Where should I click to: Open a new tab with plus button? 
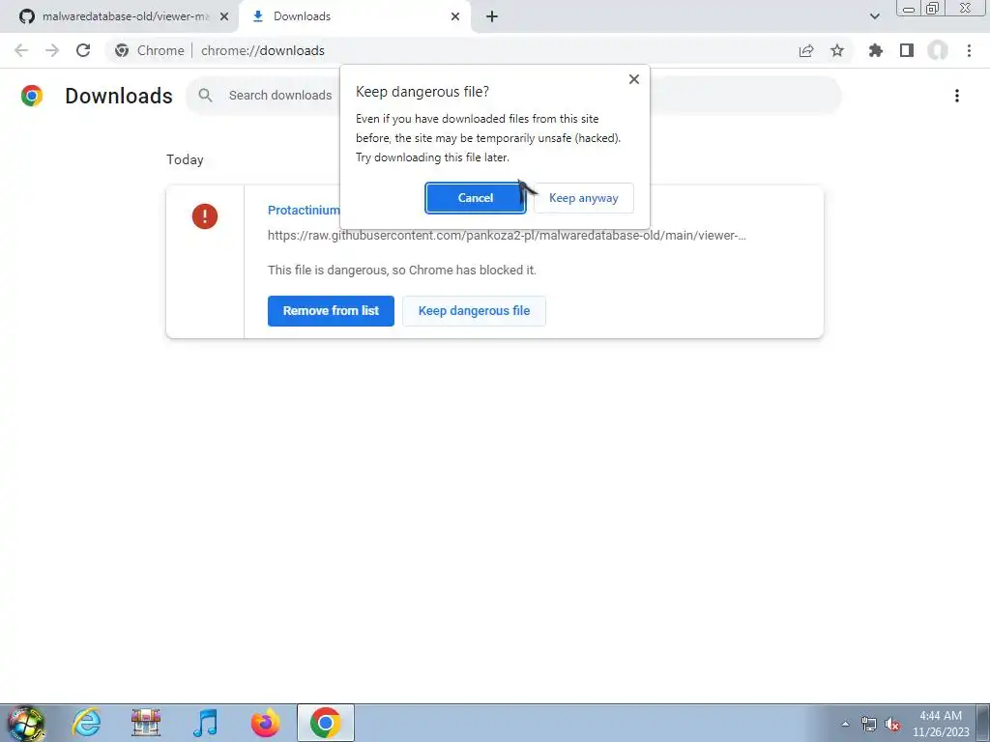click(492, 16)
